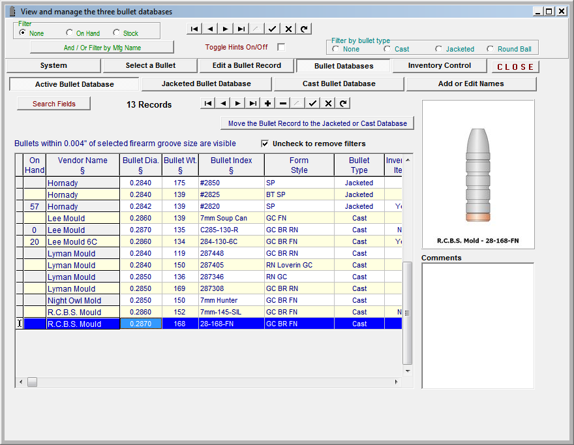Open the Add or Edit Names tab
The height and width of the screenshot is (445, 574).
pos(471,84)
